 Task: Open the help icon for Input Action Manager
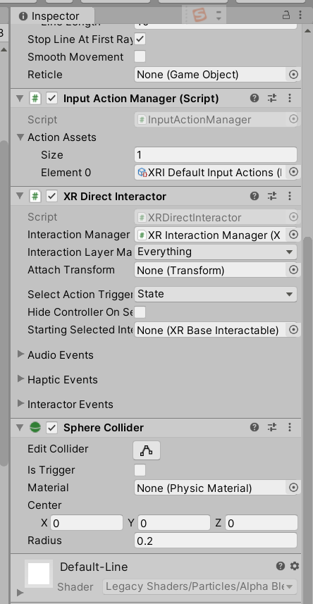coord(254,99)
